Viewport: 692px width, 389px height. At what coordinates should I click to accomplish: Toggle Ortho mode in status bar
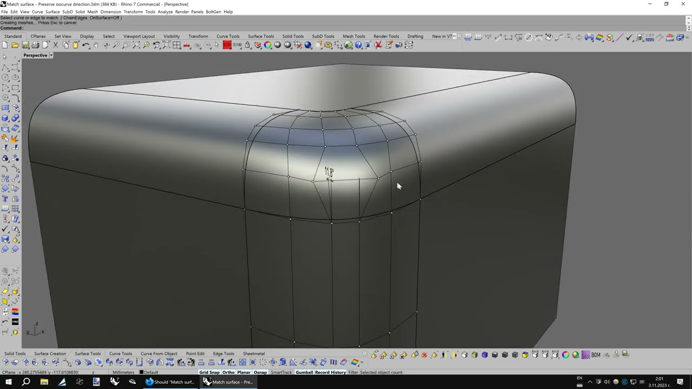click(x=228, y=372)
